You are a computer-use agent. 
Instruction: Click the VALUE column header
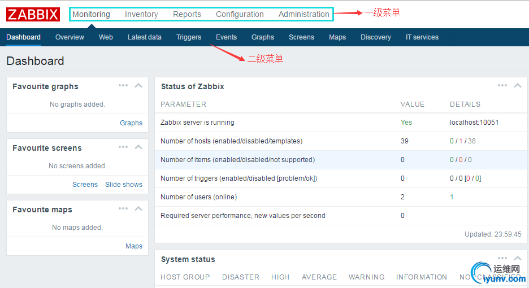click(x=412, y=104)
